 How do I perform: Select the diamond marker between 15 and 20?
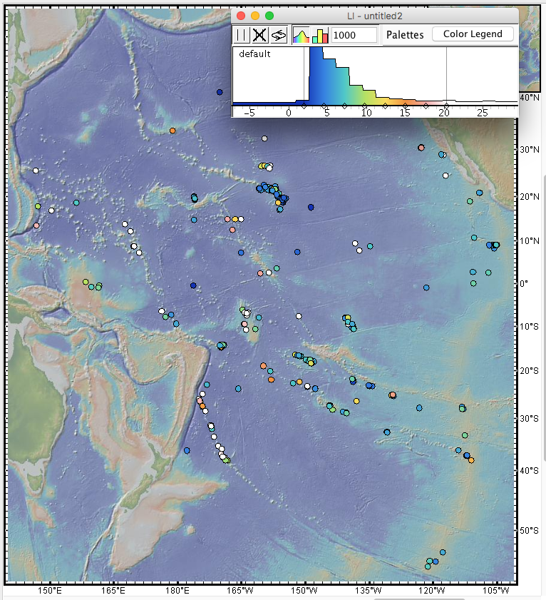click(x=426, y=106)
